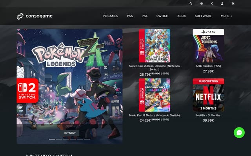
Task: Open the Super Smash Bros. Ultimate cover image
Action: pyautogui.click(x=155, y=46)
